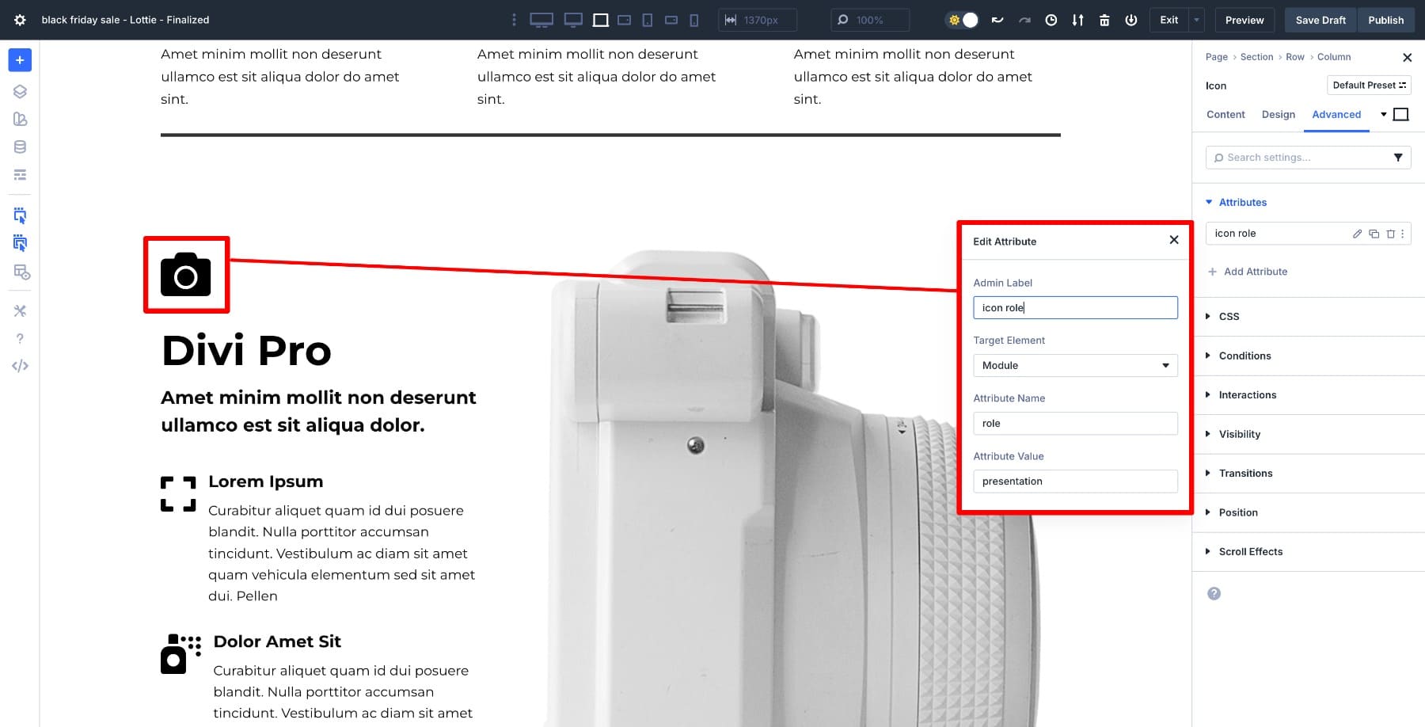Expand the Scroll Effects section
Viewport: 1425px width, 727px height.
coord(1250,551)
